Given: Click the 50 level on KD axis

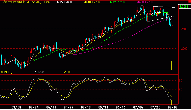Looking at the screenshot, I should click(181, 90).
